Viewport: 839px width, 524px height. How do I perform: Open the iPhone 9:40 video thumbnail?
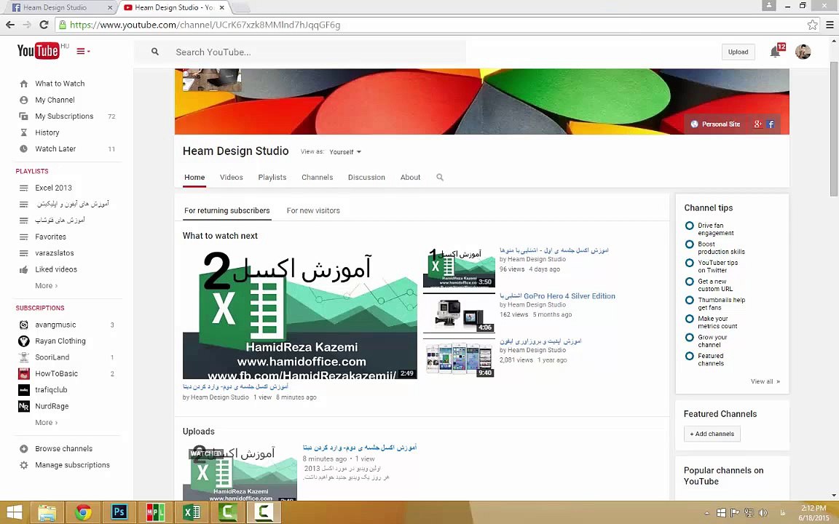(459, 359)
